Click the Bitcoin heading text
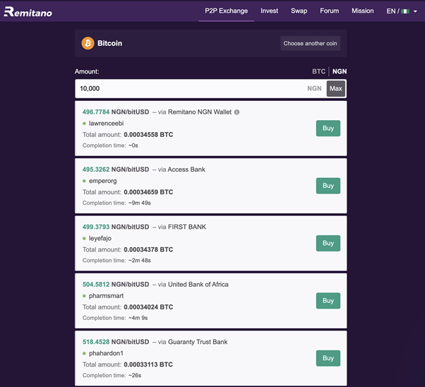 [109, 43]
